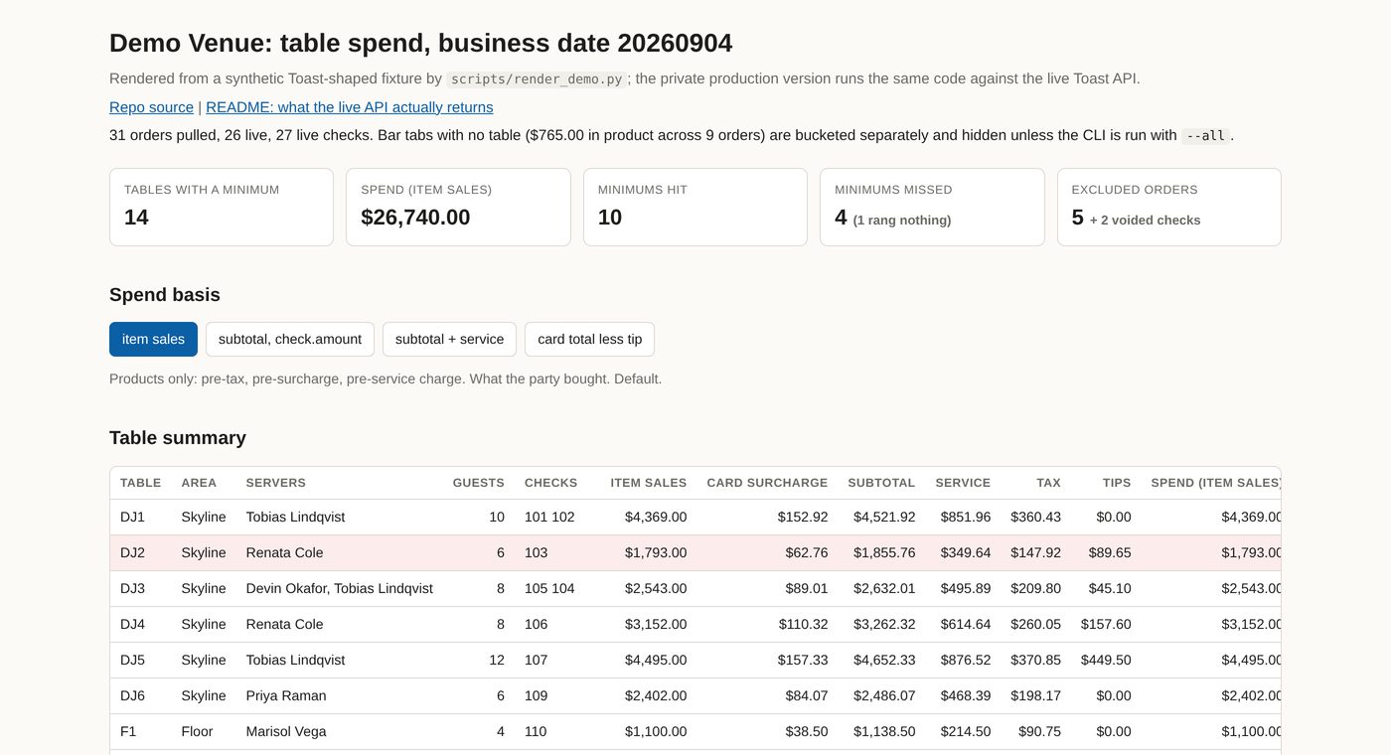Select the 'item sales' spend basis

[153, 339]
